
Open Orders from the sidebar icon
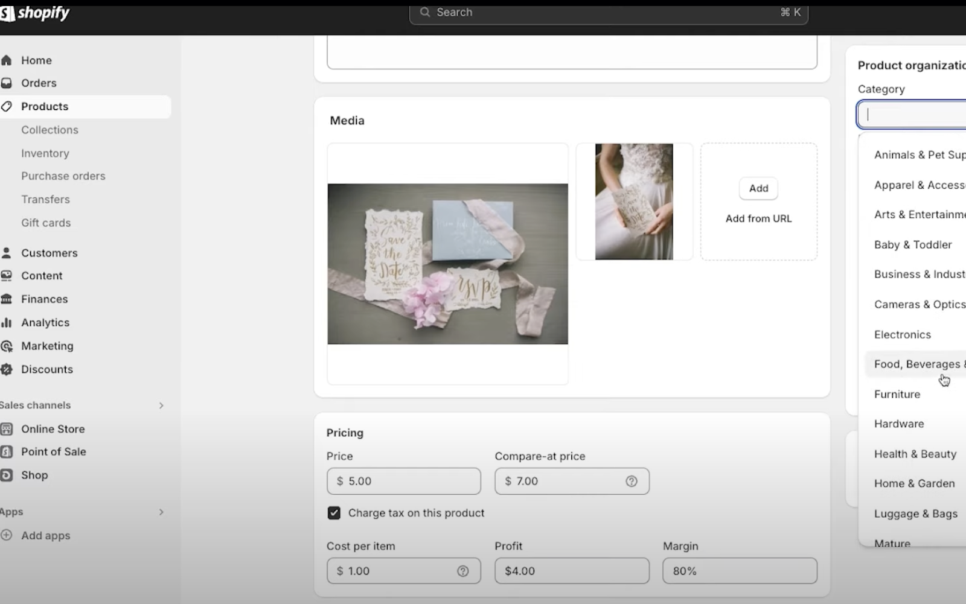pos(7,83)
